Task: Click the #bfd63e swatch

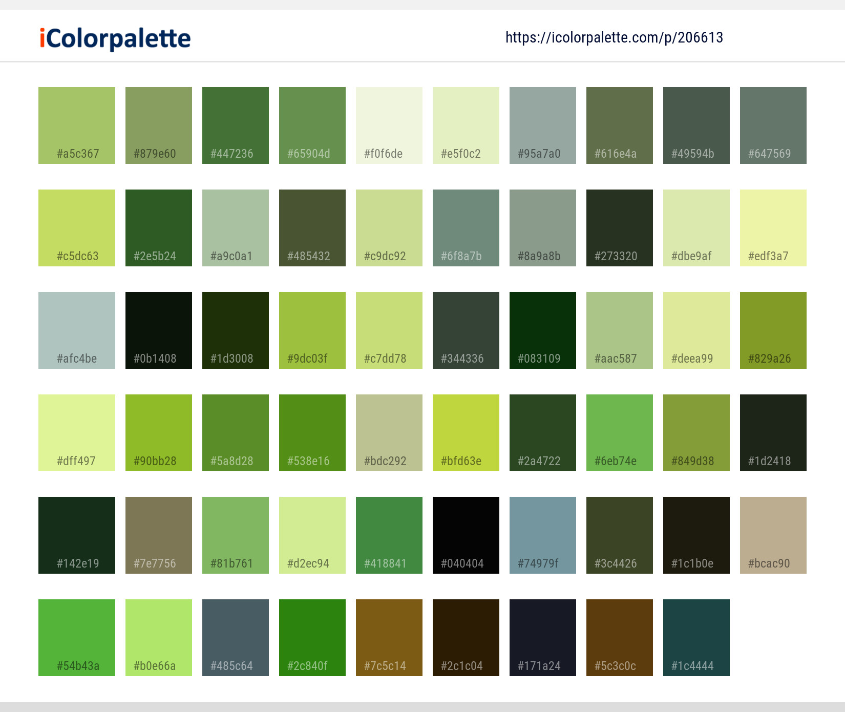Action: coord(466,433)
